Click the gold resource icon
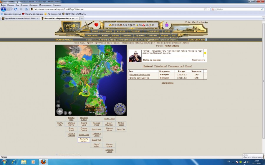 coord(110,25)
